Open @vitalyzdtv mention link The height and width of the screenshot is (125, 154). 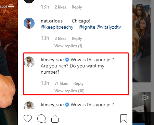[109, 27]
